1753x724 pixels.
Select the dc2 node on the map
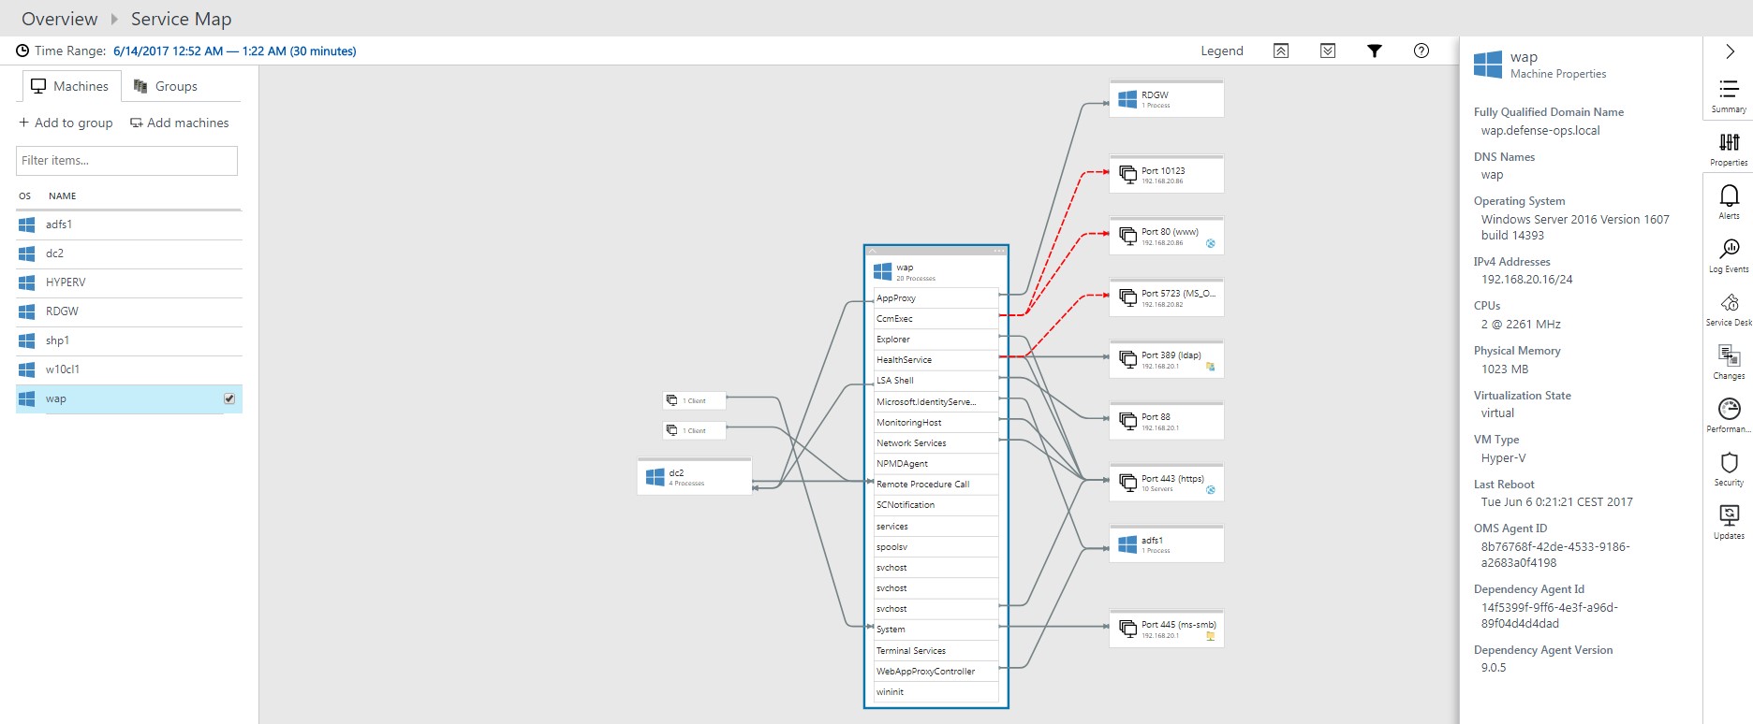coord(694,477)
